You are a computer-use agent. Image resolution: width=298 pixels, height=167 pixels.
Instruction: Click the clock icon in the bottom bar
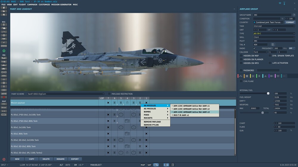(173, 165)
